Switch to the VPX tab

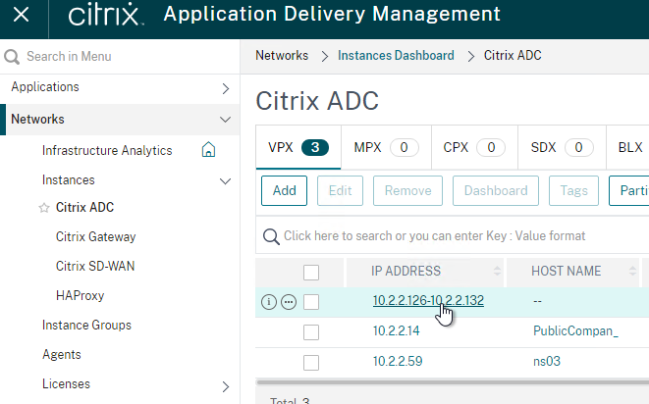tap(298, 147)
